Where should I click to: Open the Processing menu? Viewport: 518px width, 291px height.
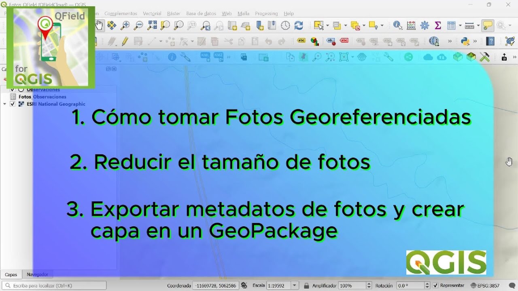(x=266, y=13)
